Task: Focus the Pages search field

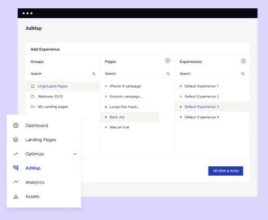Action: pos(137,74)
